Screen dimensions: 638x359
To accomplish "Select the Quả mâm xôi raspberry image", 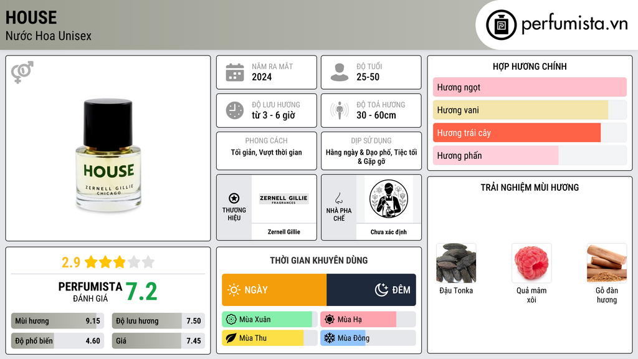I will pyautogui.click(x=531, y=263).
